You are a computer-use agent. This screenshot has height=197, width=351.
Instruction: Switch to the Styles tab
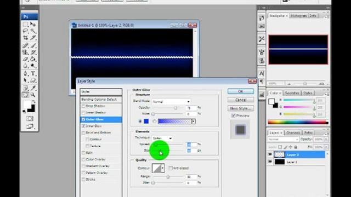coord(308,93)
